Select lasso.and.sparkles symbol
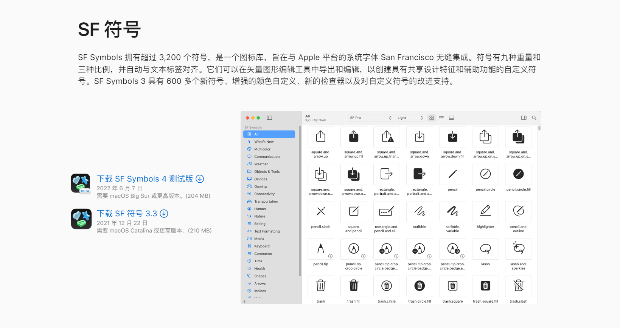The width and height of the screenshot is (620, 328). pos(518,249)
